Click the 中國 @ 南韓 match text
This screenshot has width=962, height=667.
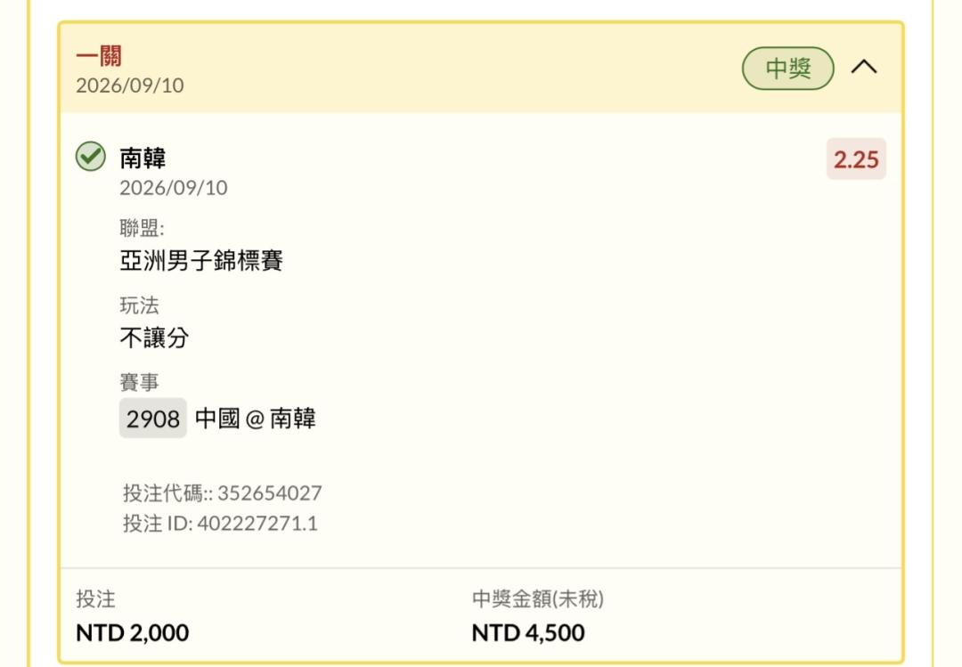(256, 419)
